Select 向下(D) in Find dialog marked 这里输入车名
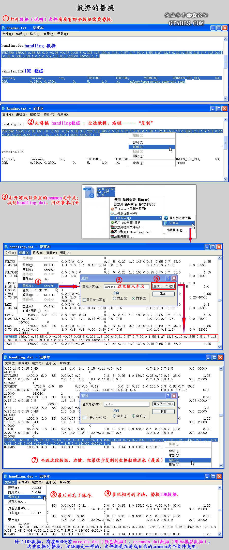 (133, 298)
